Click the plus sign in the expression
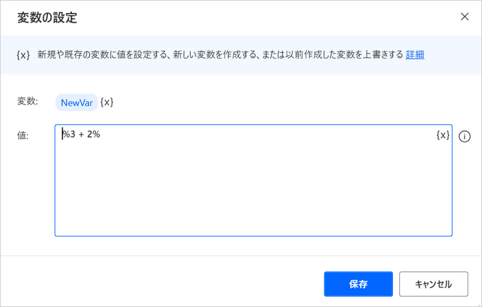482x307 pixels. point(81,134)
